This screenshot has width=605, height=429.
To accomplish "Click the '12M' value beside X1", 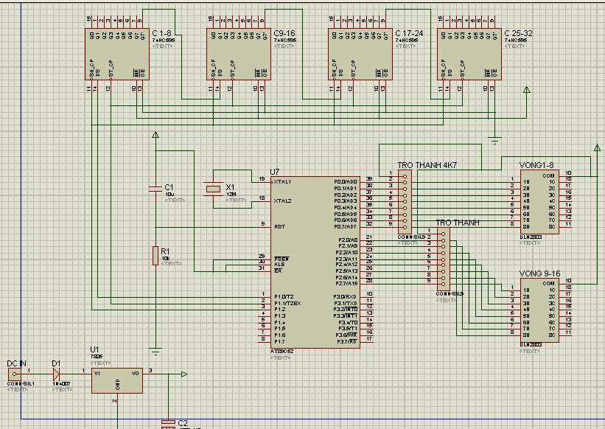I will (231, 195).
